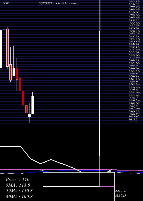Image resolution: width=143 pixels, height=201 pixels.
Task: Select the 50MA : 109.8 value
Action: [x=19, y=196]
